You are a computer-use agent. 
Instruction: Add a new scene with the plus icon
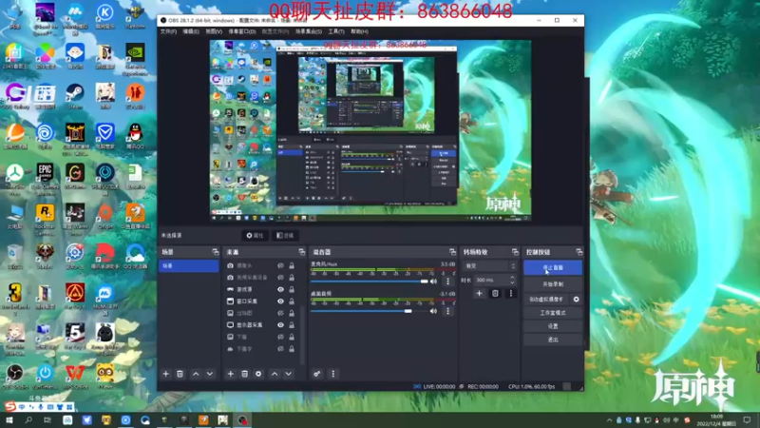(x=165, y=374)
